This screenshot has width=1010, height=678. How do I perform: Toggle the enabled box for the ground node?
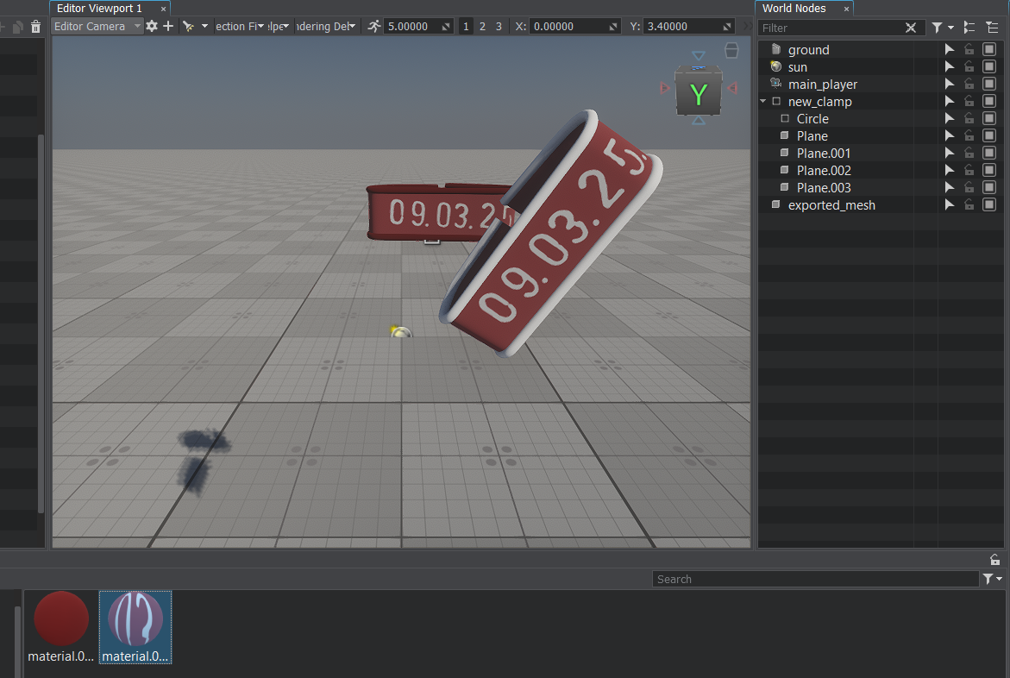989,50
